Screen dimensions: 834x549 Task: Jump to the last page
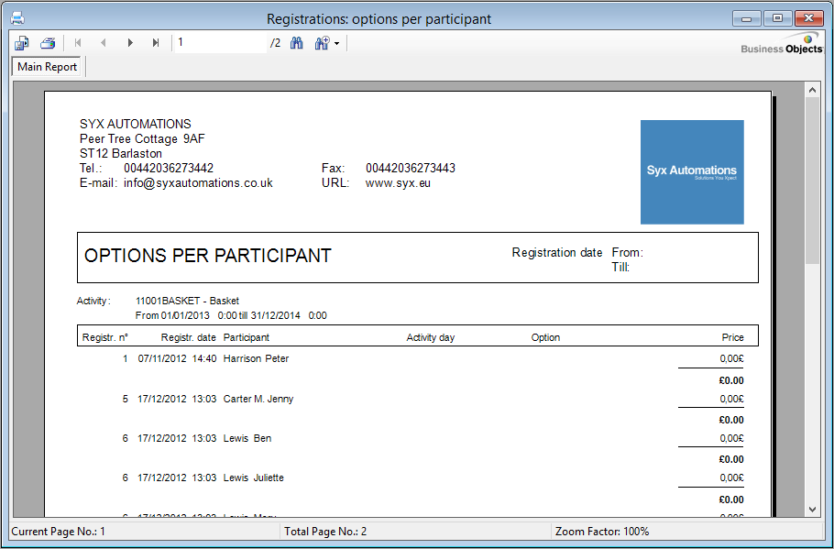click(x=156, y=43)
